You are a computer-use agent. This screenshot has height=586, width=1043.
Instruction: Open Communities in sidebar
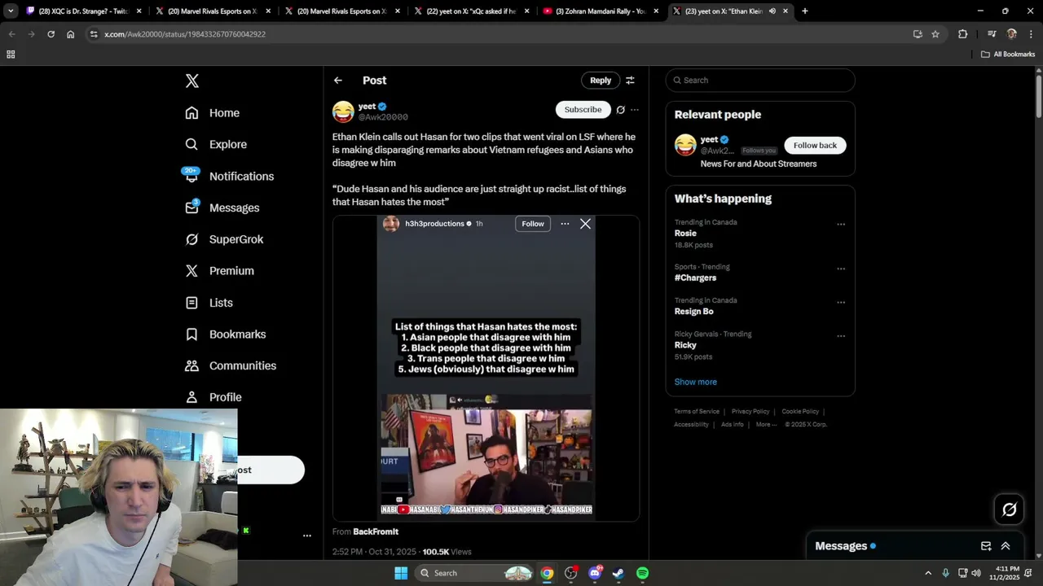point(231,365)
